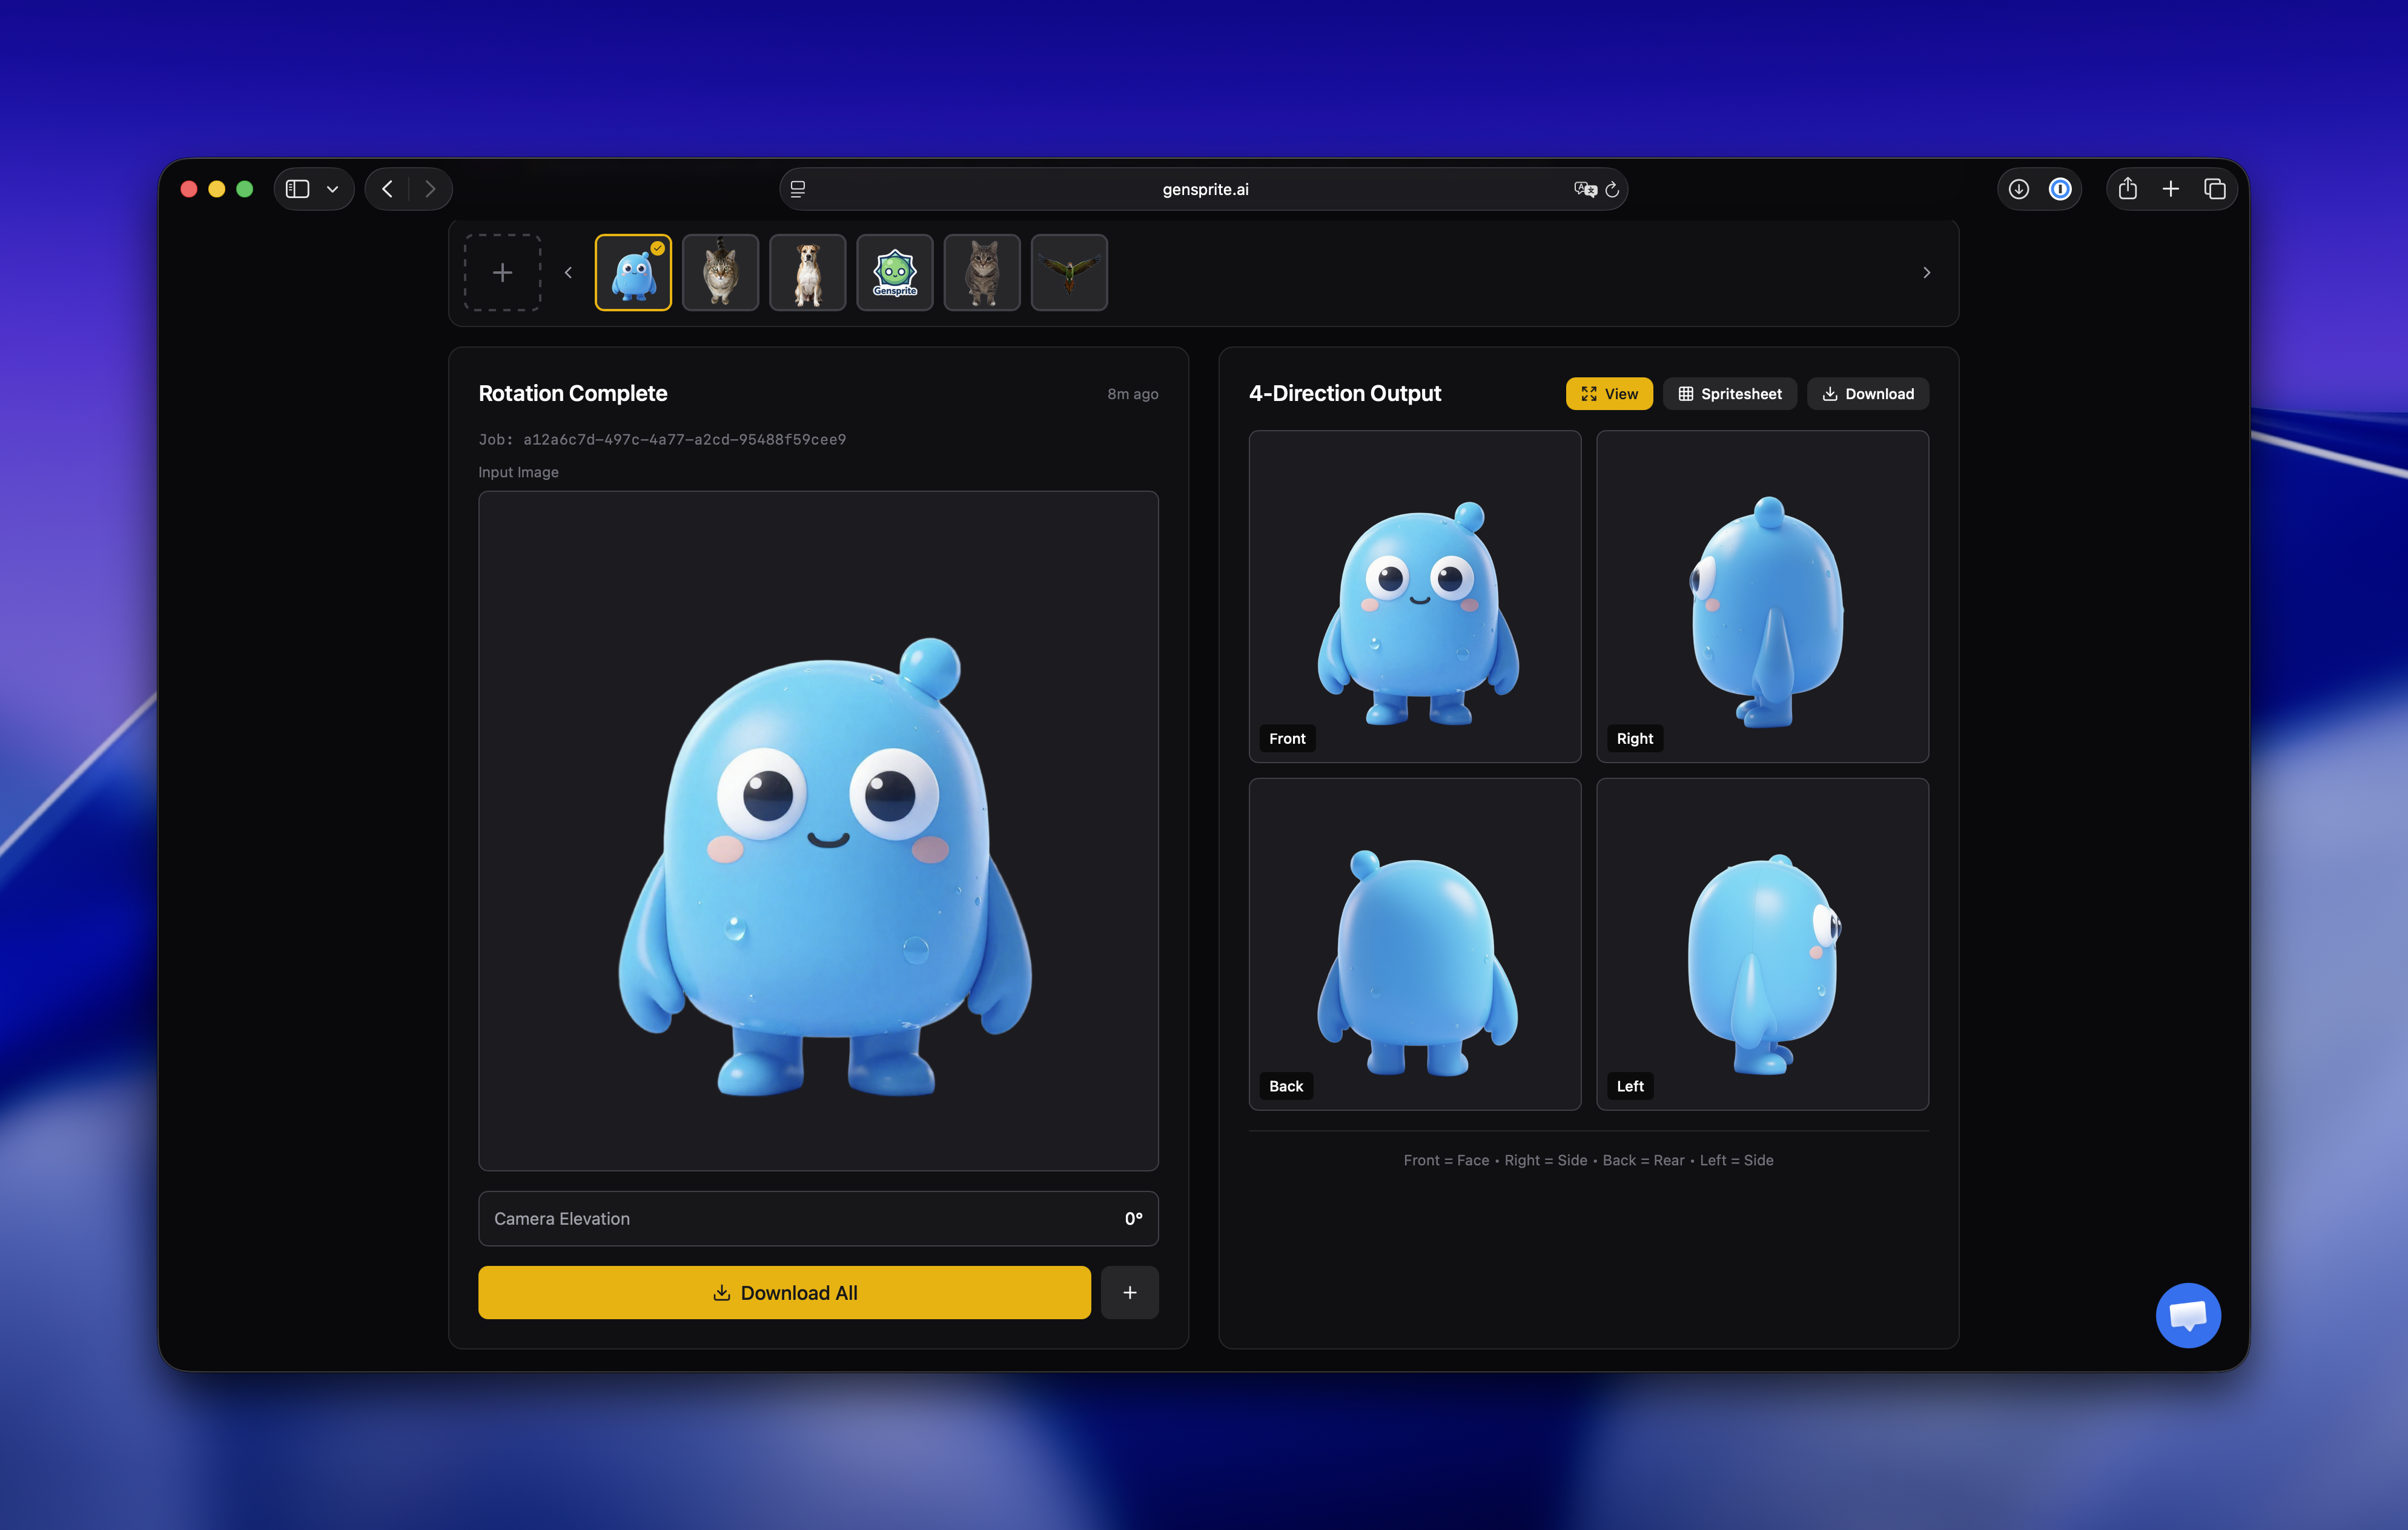Open the tab overview icon
This screenshot has width=2408, height=1530.
[2216, 188]
